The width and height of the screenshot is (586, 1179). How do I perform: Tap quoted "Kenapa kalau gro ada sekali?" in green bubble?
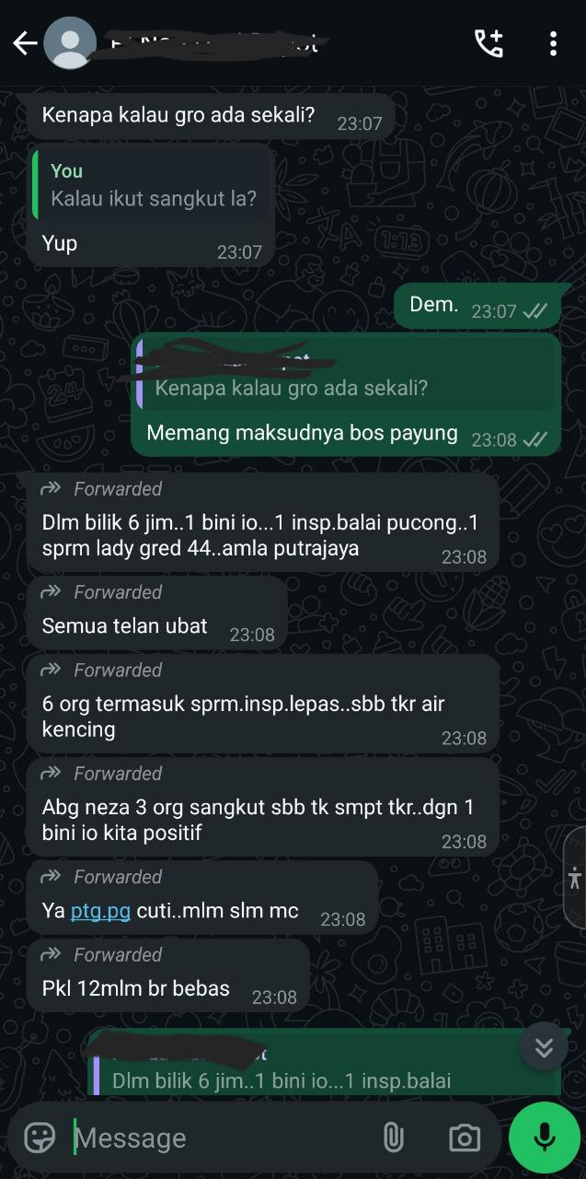(347, 375)
